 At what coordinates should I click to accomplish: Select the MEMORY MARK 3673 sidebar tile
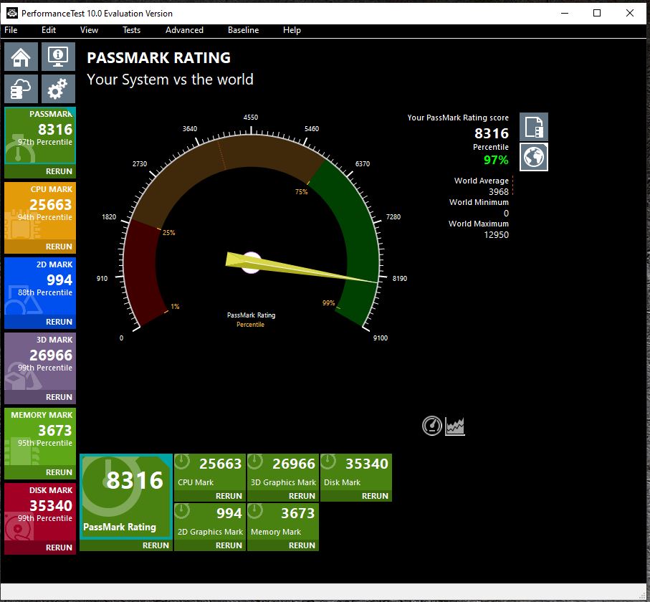(x=40, y=437)
